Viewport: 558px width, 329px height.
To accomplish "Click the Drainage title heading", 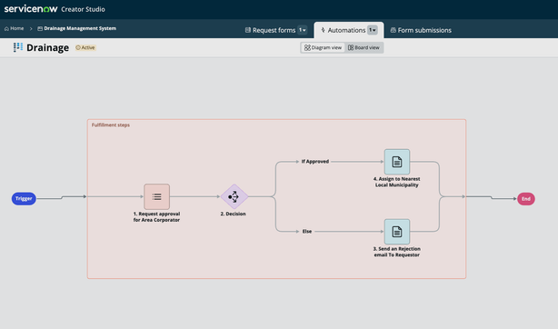I will [x=47, y=47].
